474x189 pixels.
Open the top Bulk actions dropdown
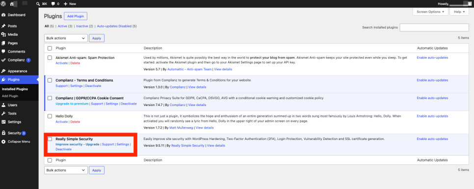coord(66,38)
